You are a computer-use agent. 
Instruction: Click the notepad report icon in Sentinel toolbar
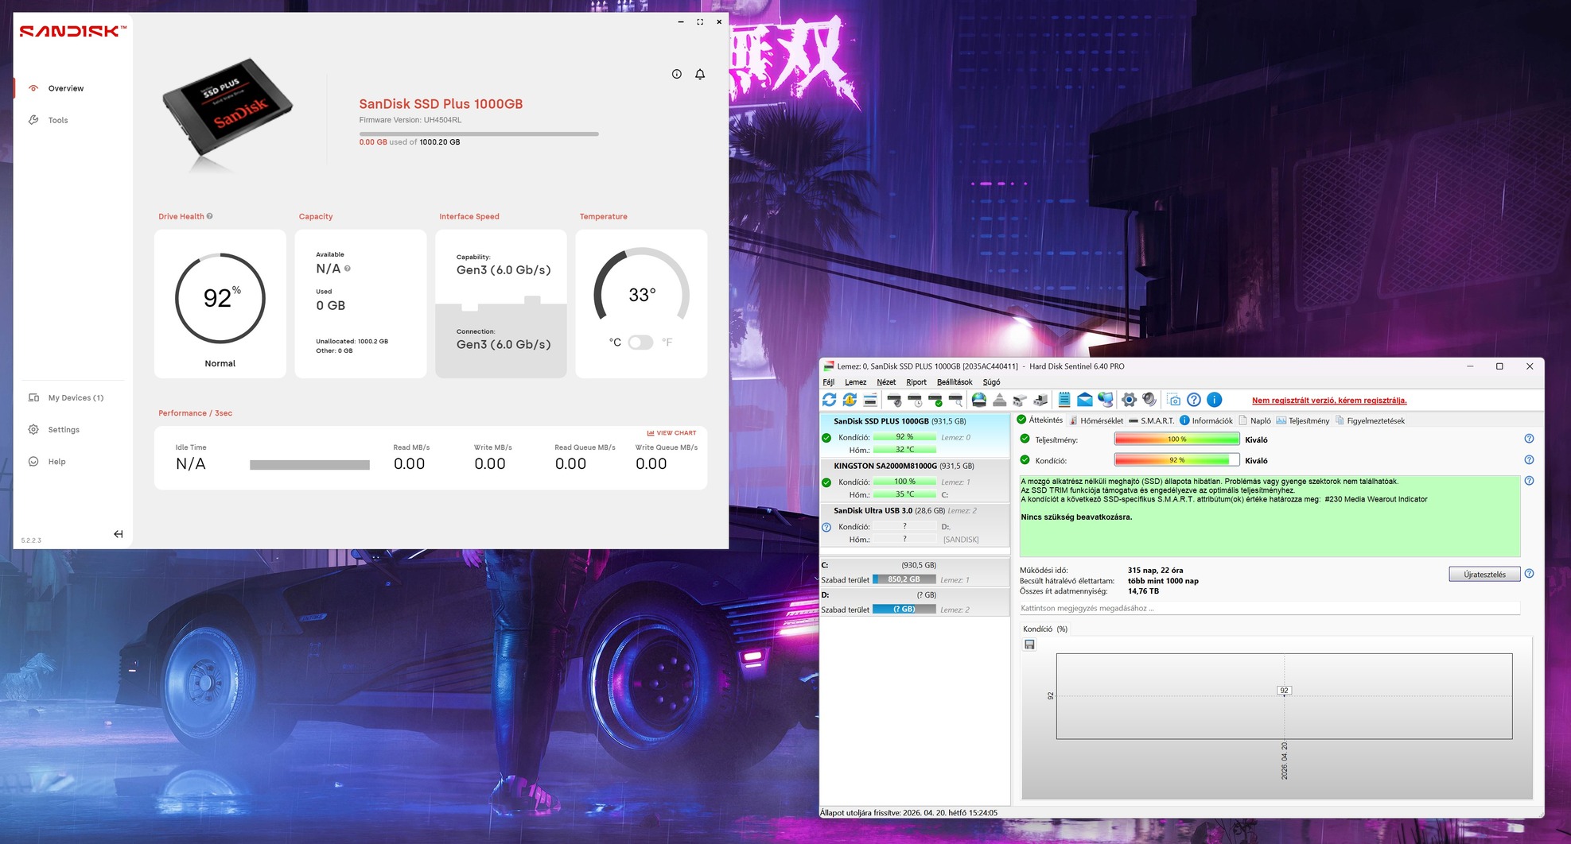[x=1064, y=400]
